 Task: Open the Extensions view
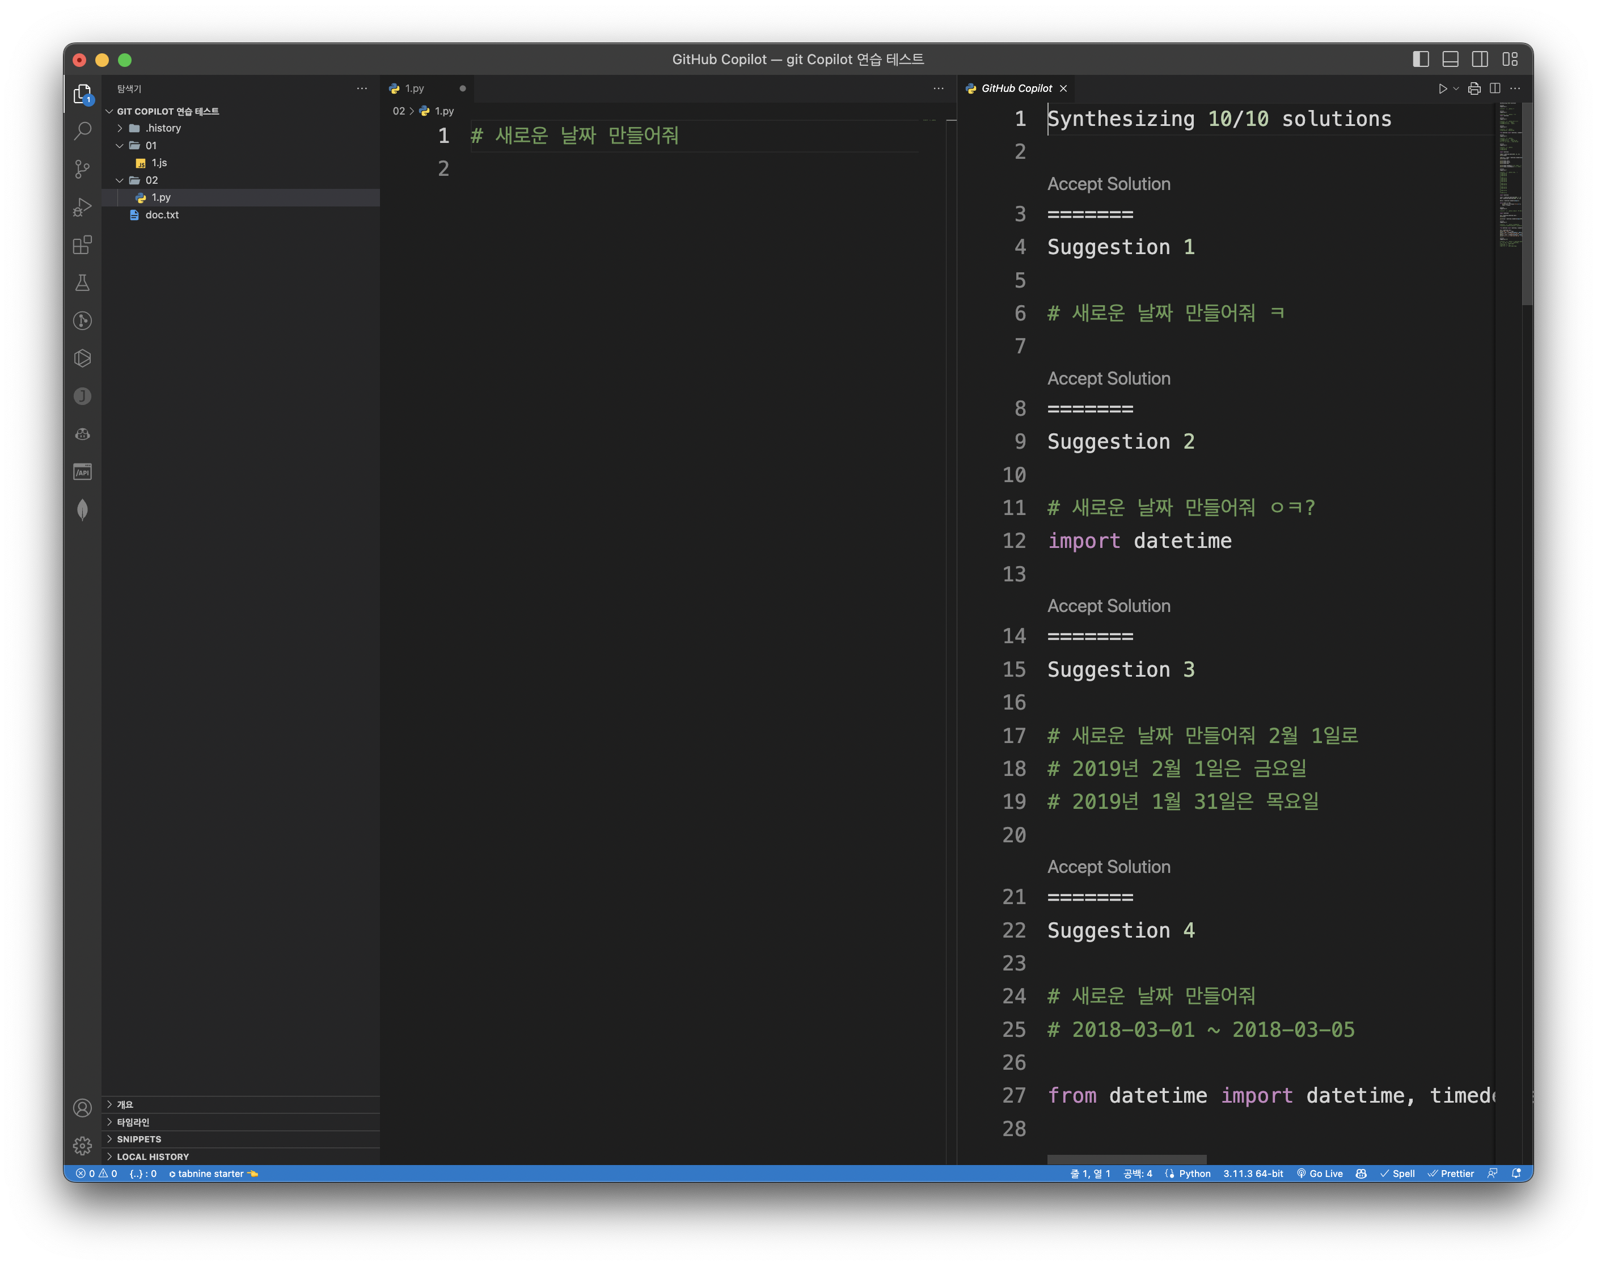tap(82, 244)
